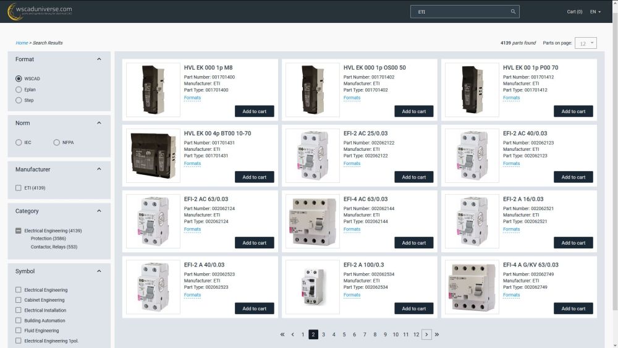Go to page 5 of results

tap(344, 334)
